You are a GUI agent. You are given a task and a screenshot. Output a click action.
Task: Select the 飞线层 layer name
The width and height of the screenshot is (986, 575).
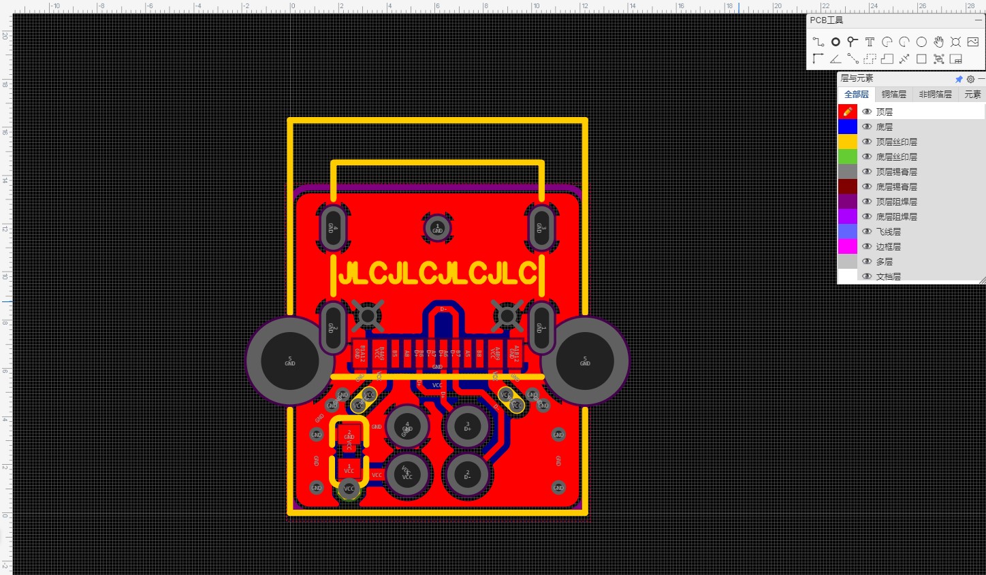(x=888, y=231)
